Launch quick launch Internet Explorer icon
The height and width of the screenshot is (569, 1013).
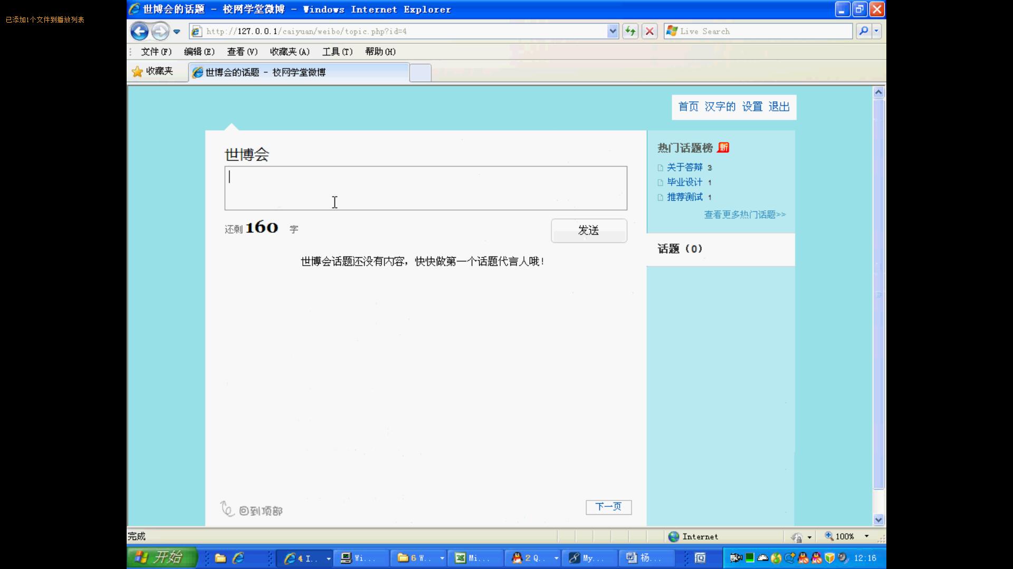point(238,558)
